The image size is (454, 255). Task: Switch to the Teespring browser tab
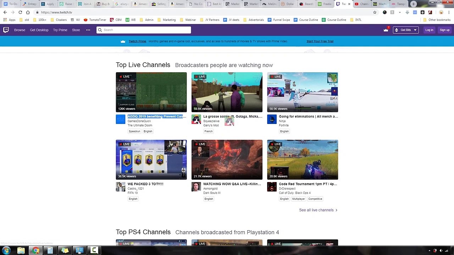click(399, 4)
